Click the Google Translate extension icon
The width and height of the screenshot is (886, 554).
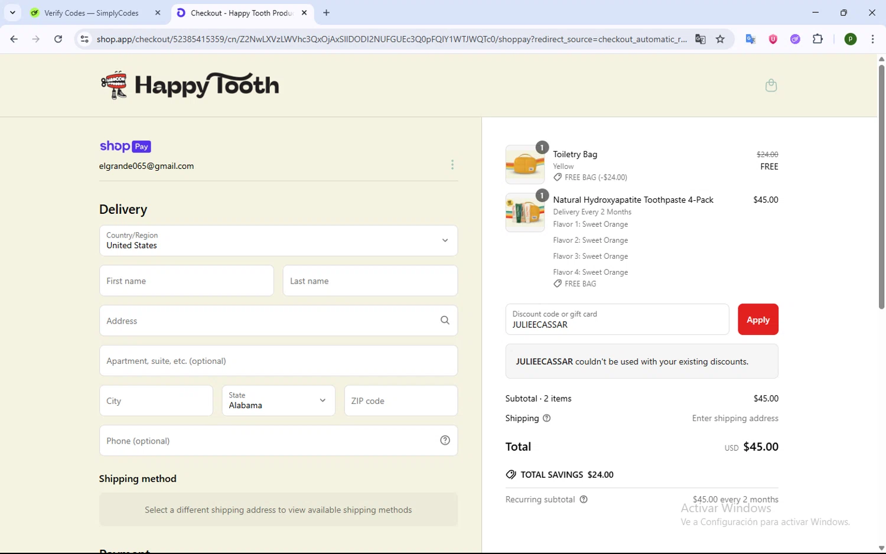(751, 39)
